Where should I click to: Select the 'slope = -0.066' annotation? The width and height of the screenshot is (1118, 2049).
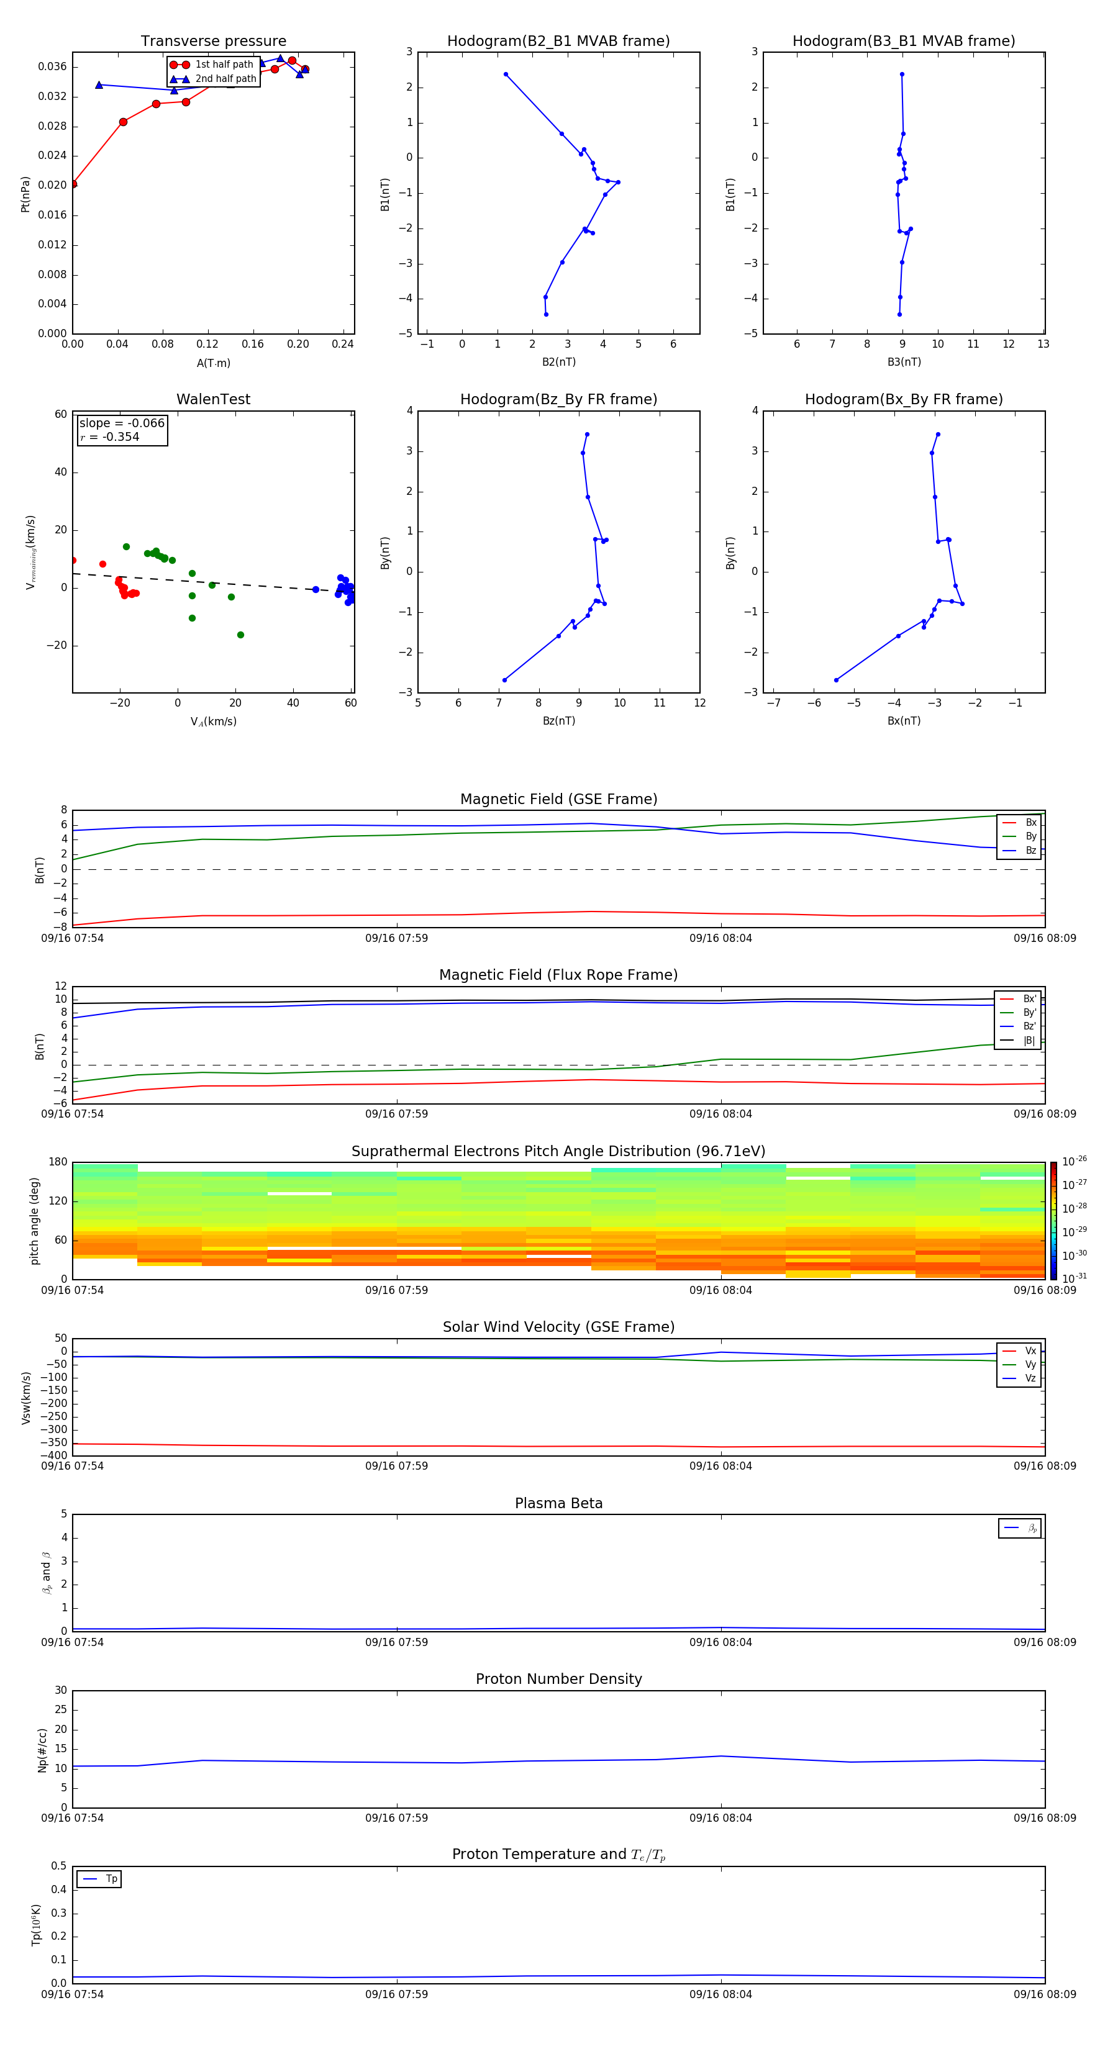(x=122, y=423)
